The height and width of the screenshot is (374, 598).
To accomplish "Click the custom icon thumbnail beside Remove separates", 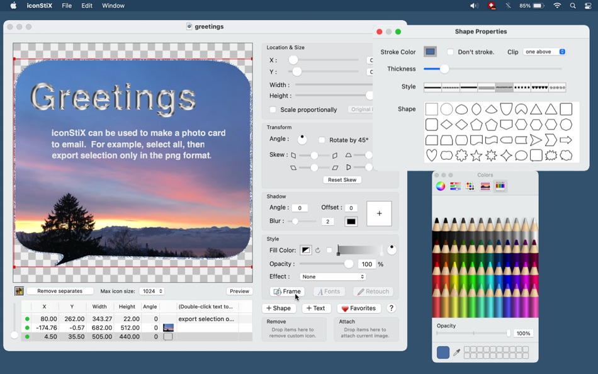I will [x=19, y=291].
